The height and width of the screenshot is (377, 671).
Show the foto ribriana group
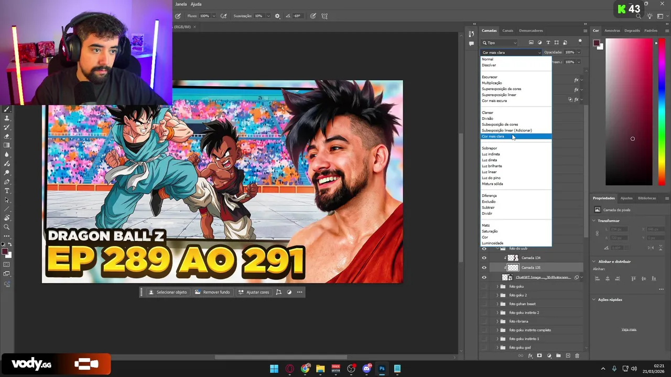tap(484, 321)
